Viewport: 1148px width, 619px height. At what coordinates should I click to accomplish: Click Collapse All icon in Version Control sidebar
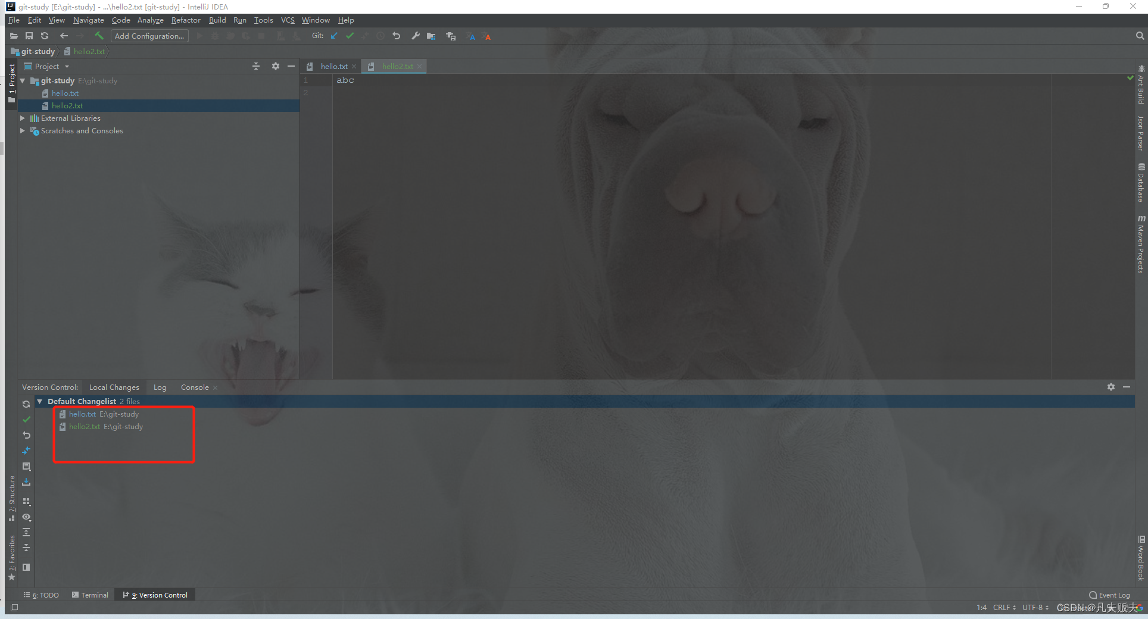pos(26,548)
